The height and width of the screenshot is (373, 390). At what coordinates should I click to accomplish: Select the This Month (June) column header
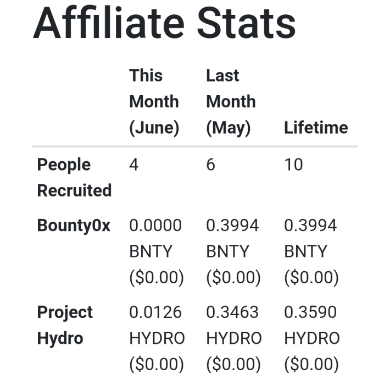154,102
